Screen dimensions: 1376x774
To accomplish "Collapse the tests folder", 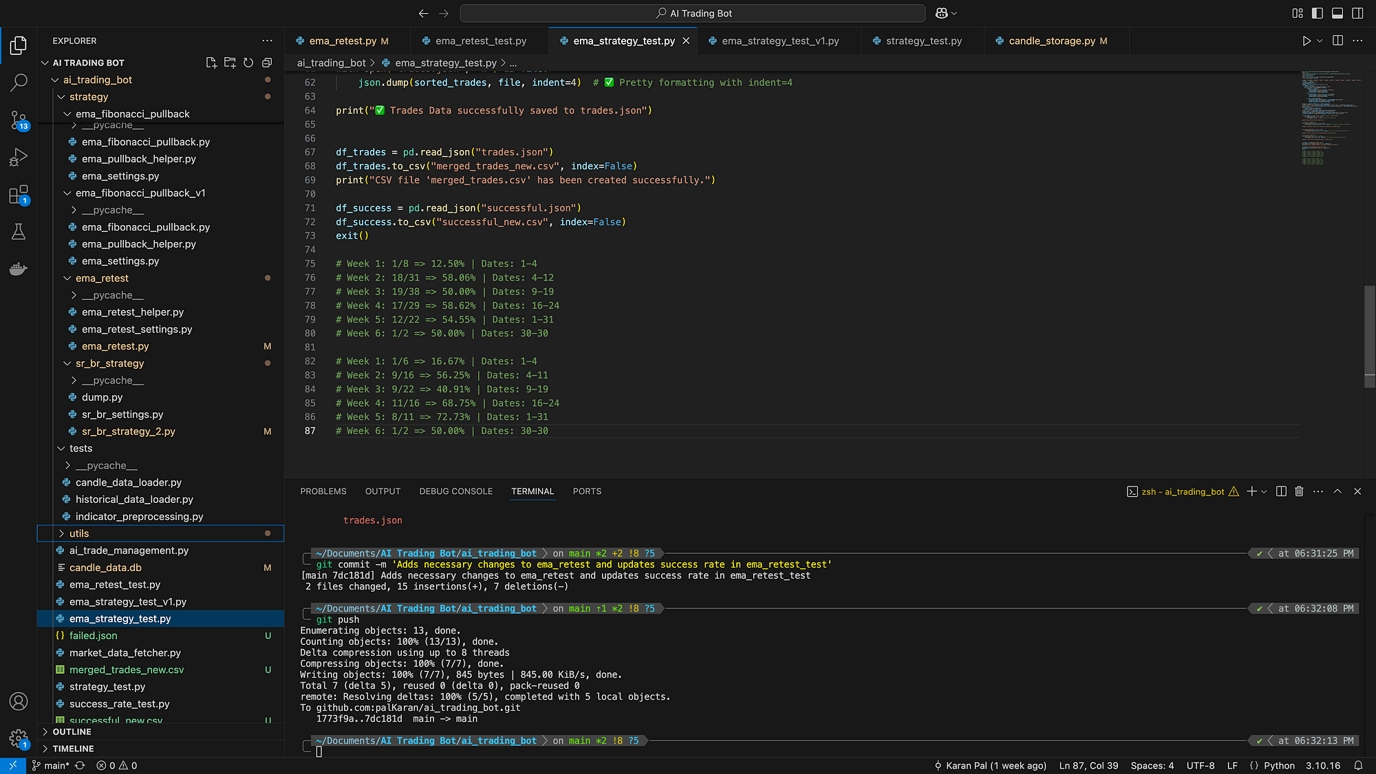I will 61,449.
